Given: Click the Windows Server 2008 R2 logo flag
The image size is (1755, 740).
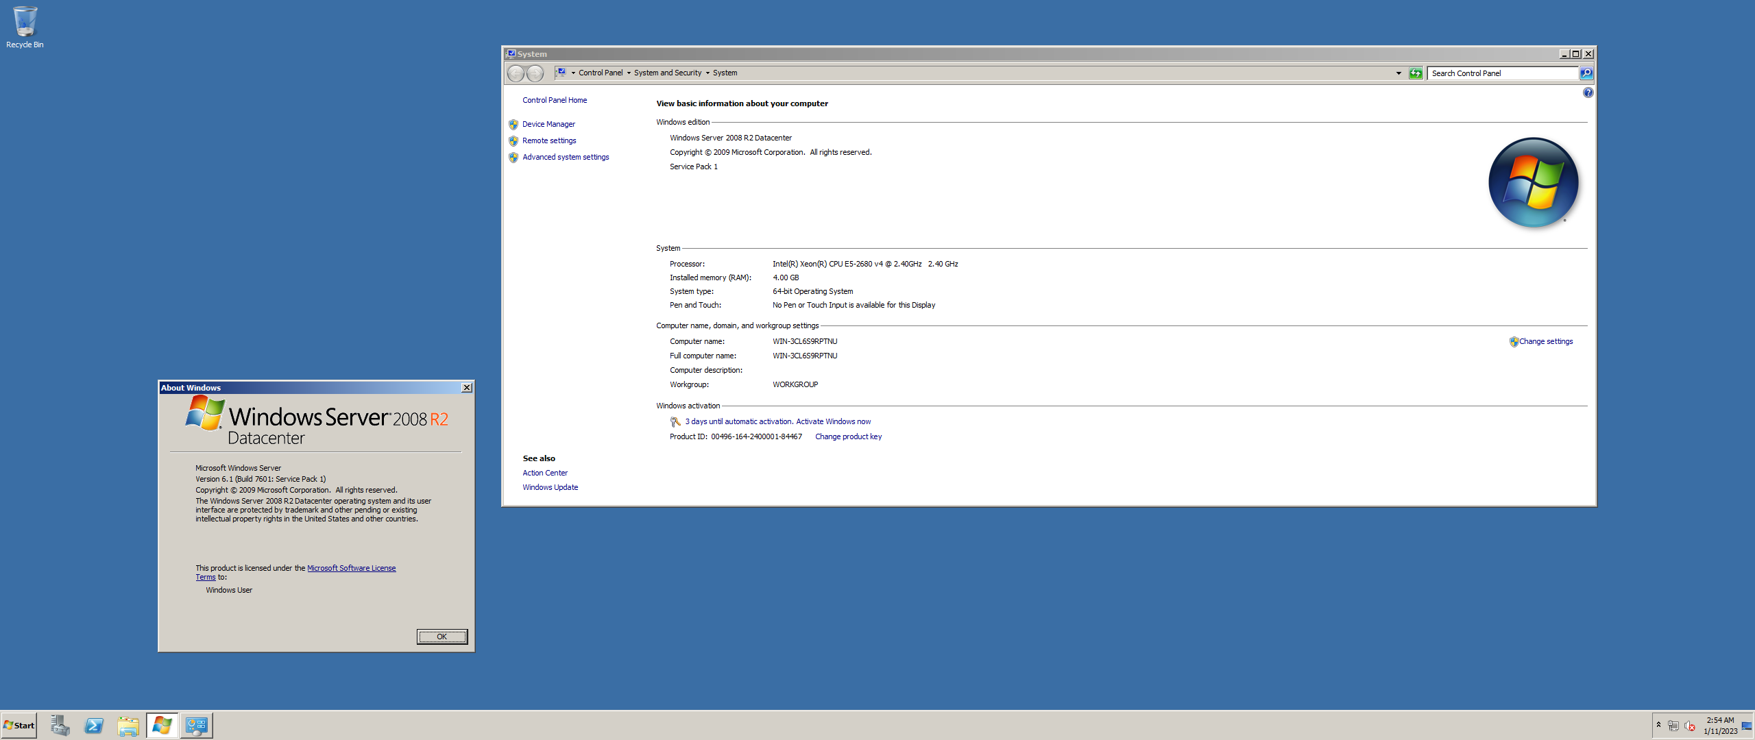Looking at the screenshot, I should click(205, 412).
